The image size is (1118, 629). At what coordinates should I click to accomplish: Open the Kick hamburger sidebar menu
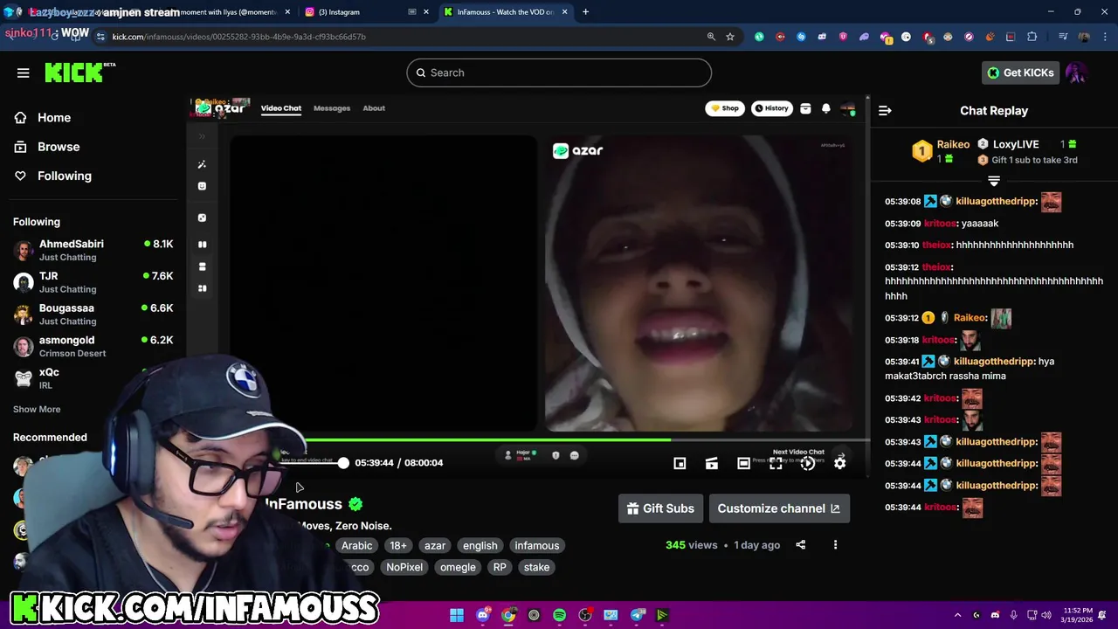[24, 73]
